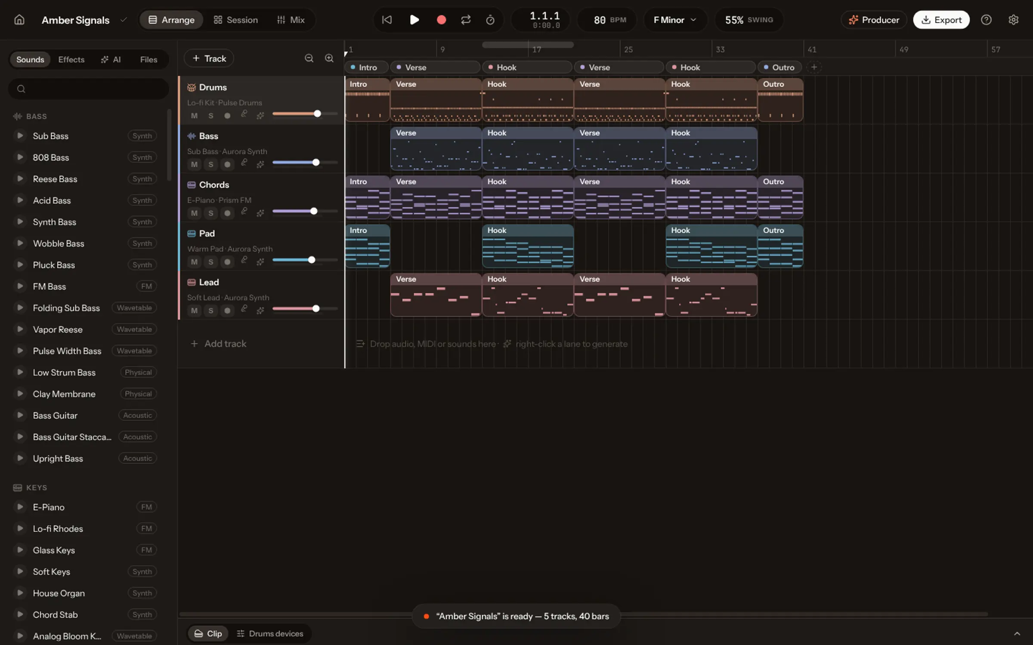Zoom out the timeline
The height and width of the screenshot is (645, 1033).
[309, 58]
